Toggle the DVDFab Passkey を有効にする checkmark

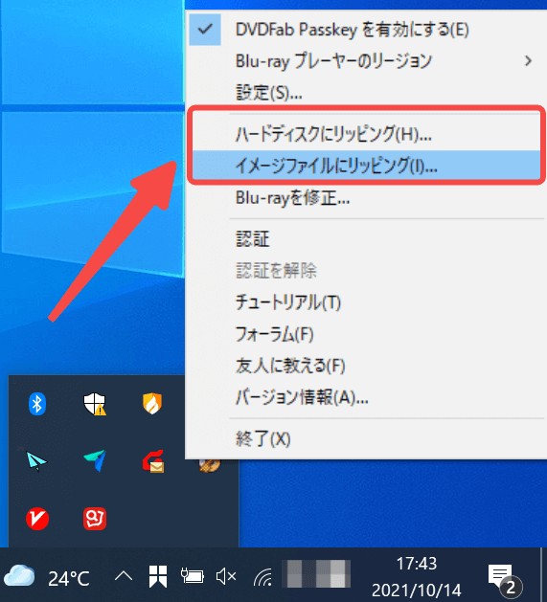pos(205,29)
